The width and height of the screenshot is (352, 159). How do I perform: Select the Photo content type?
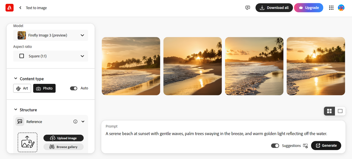(44, 88)
